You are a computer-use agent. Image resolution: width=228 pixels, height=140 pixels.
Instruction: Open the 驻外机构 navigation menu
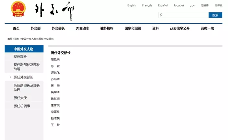coord(107,29)
